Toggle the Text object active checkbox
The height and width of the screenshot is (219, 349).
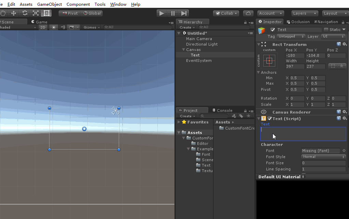pos(273,30)
